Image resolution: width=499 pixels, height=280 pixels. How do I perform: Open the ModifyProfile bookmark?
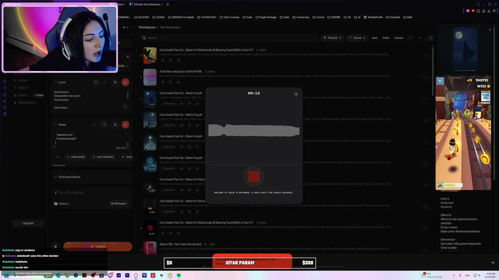pyautogui.click(x=373, y=17)
